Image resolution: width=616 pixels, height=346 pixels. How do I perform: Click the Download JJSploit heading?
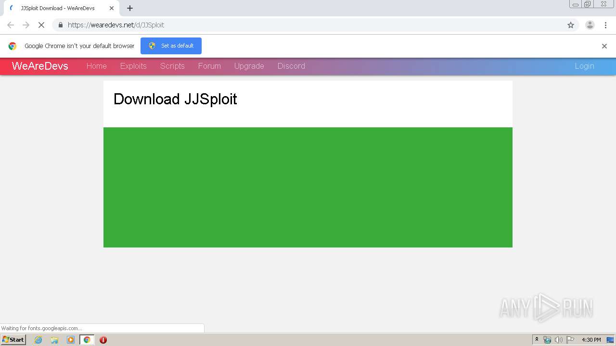(175, 99)
